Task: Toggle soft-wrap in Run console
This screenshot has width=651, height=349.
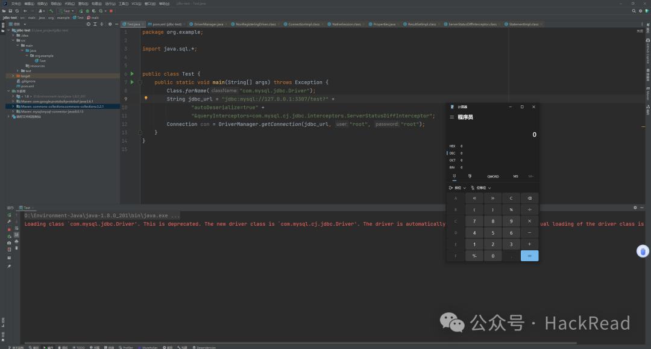Action: (17, 229)
